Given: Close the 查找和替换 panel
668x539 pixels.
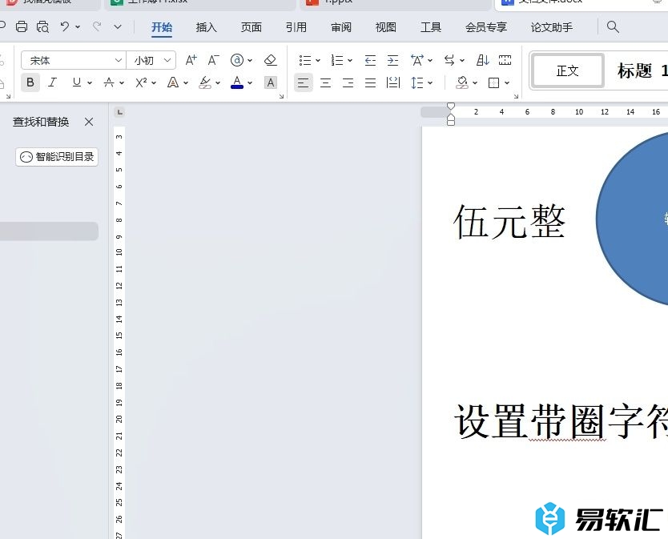Looking at the screenshot, I should tap(89, 122).
